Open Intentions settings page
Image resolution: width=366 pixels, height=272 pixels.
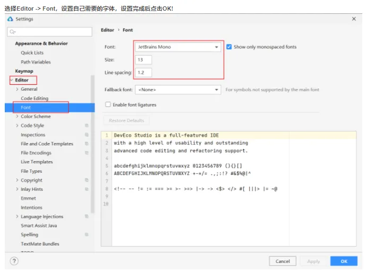pyautogui.click(x=31, y=207)
